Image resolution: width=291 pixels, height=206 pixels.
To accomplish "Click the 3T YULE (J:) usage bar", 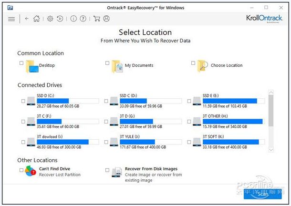I will point(151,142).
